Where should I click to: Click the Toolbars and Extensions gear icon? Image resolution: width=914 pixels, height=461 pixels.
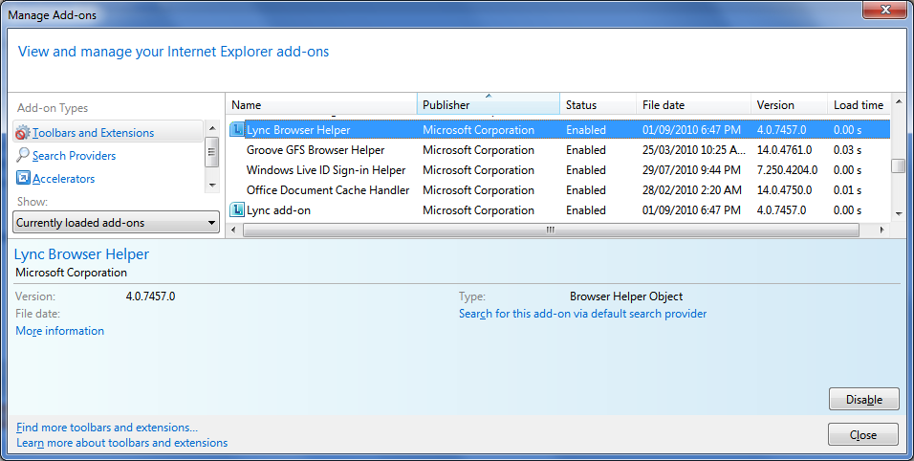(22, 133)
